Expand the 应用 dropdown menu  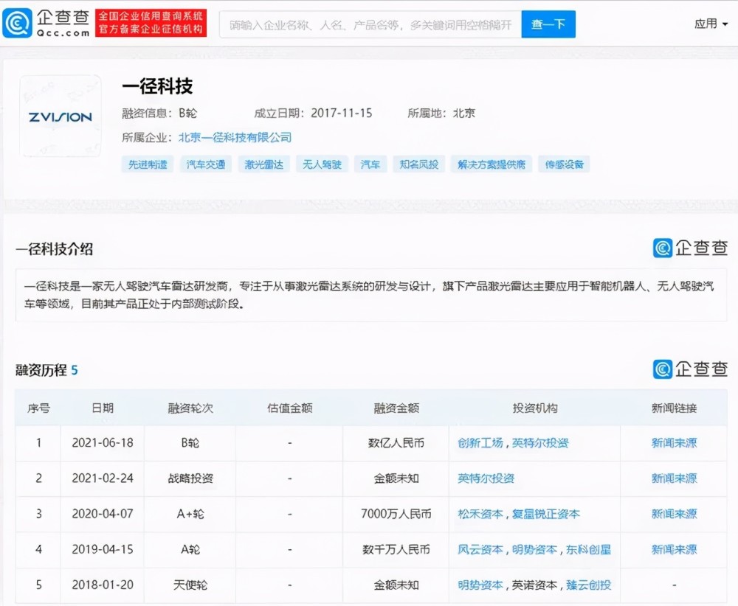click(x=710, y=24)
